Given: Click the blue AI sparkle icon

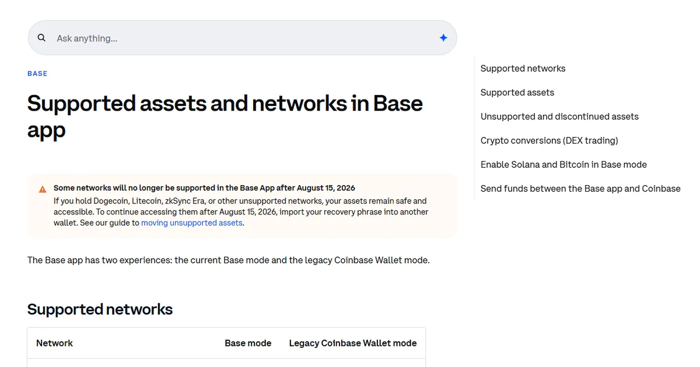Looking at the screenshot, I should pyautogui.click(x=443, y=38).
